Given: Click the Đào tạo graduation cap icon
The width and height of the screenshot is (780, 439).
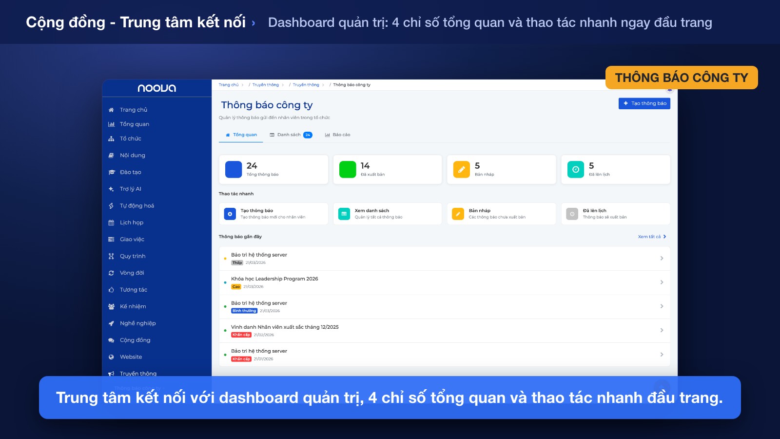Looking at the screenshot, I should [x=111, y=172].
